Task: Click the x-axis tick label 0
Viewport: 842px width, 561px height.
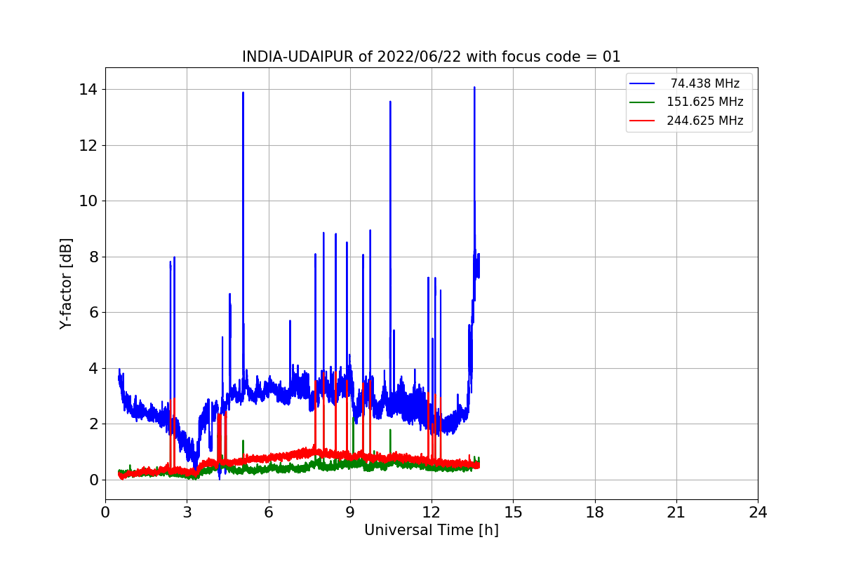Action: [x=105, y=513]
